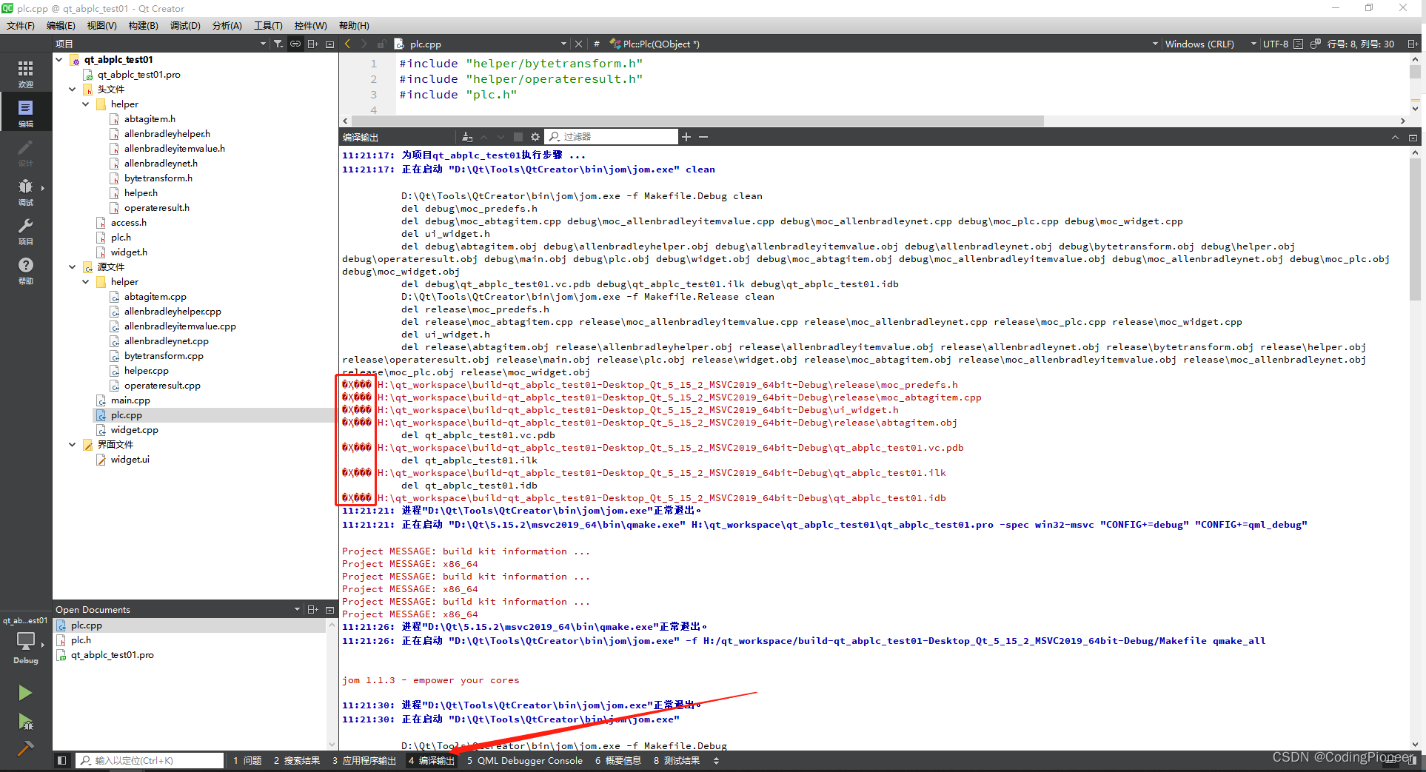Increase compile output font with plus

point(686,137)
